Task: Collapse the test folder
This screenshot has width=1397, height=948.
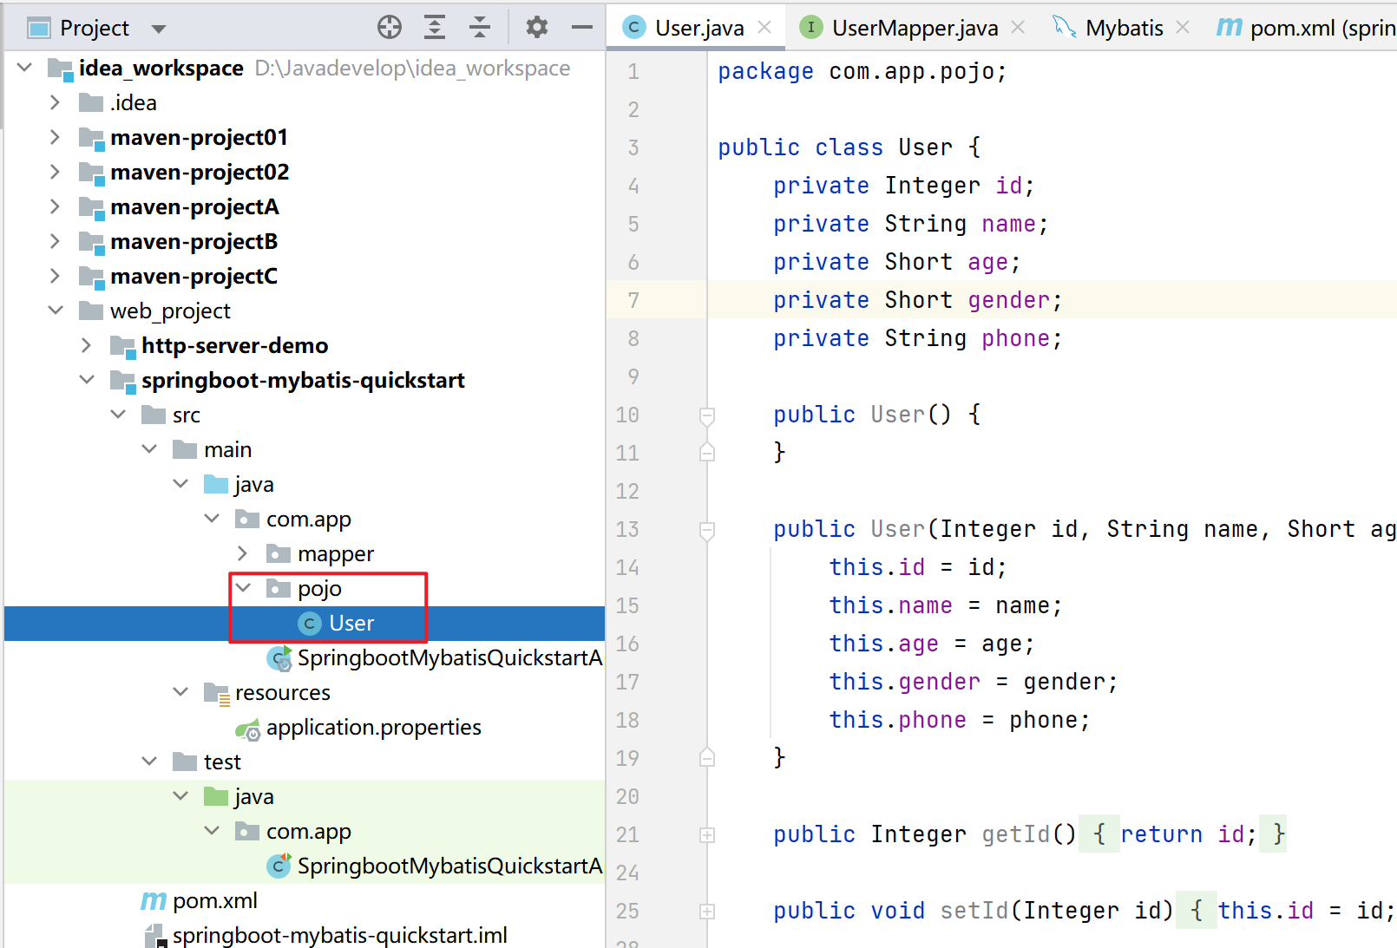Action: pyautogui.click(x=149, y=762)
